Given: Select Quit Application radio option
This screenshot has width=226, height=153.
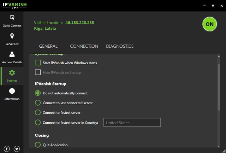Looking at the screenshot, I should [38, 145].
